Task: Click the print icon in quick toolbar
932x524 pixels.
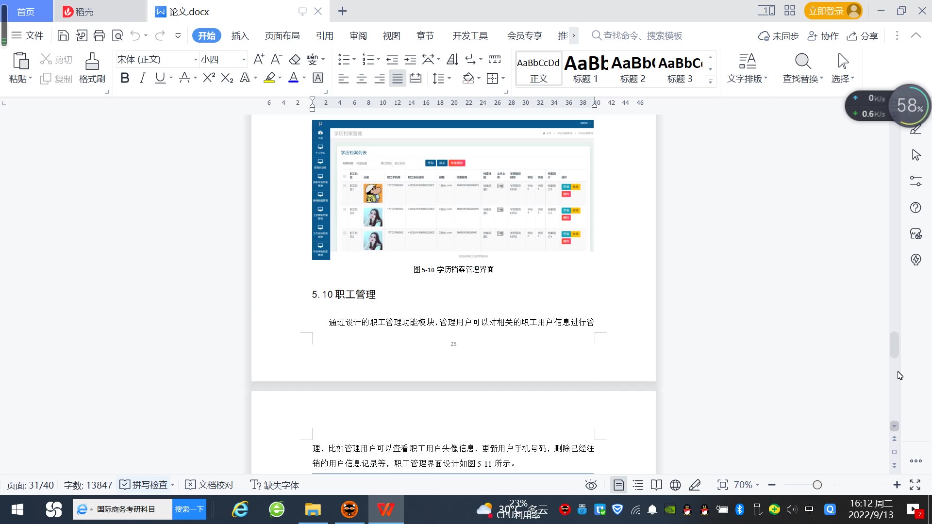Action: (x=99, y=35)
